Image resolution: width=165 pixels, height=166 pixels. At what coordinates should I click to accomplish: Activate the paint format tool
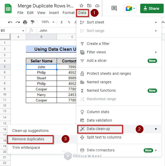(32, 22)
